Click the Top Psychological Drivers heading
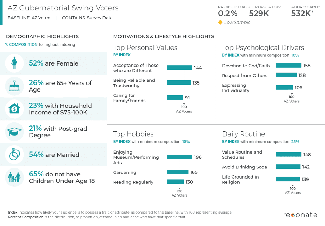The height and width of the screenshot is (226, 325). click(263, 48)
